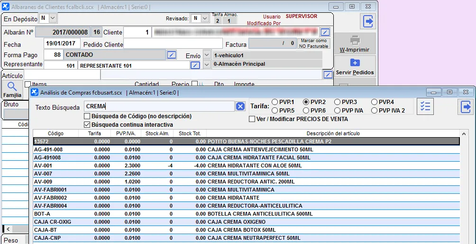Screen dimensions: 476x244
Task: Click edit icon next to Cliente field
Action: point(325,32)
